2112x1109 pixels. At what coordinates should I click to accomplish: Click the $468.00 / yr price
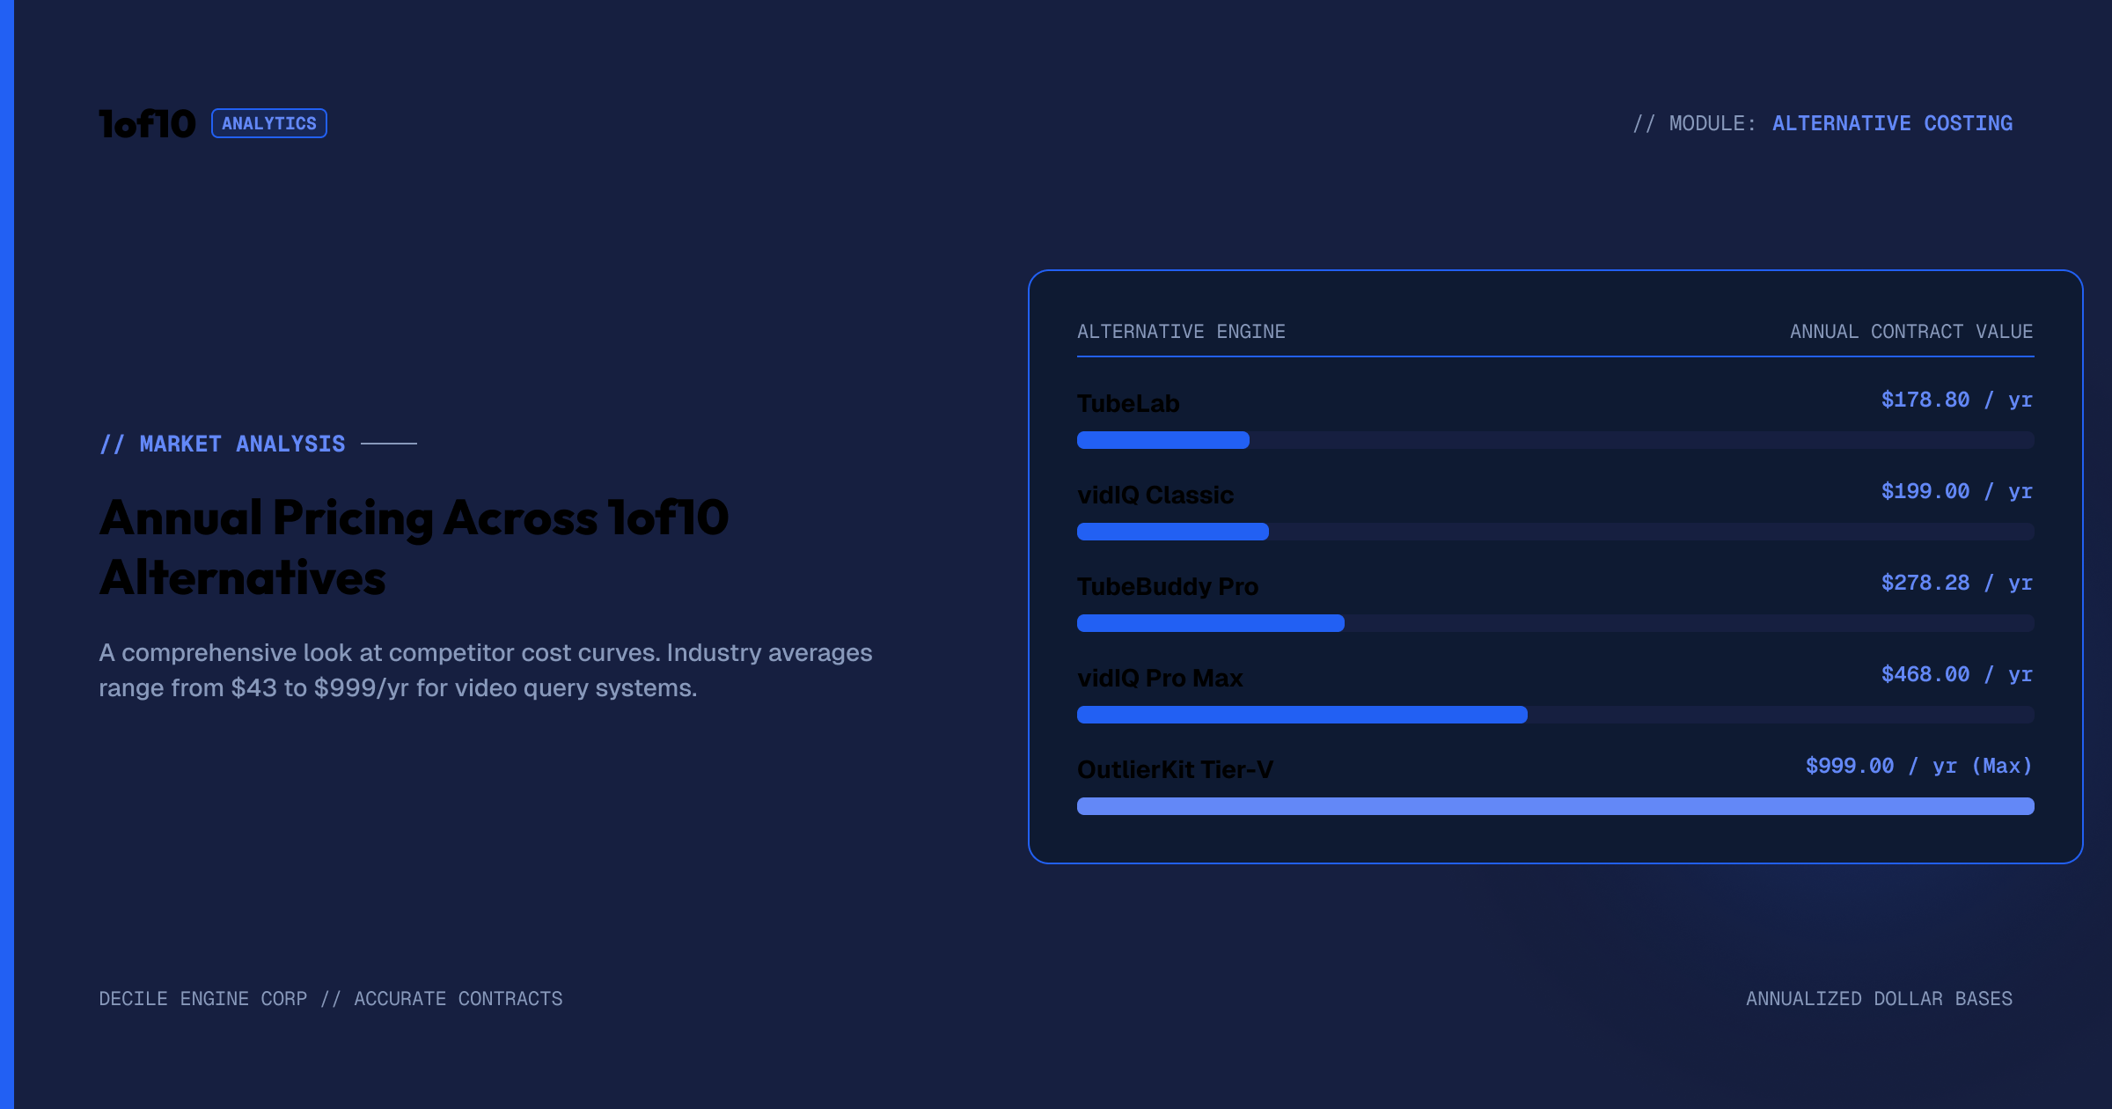coord(1957,674)
